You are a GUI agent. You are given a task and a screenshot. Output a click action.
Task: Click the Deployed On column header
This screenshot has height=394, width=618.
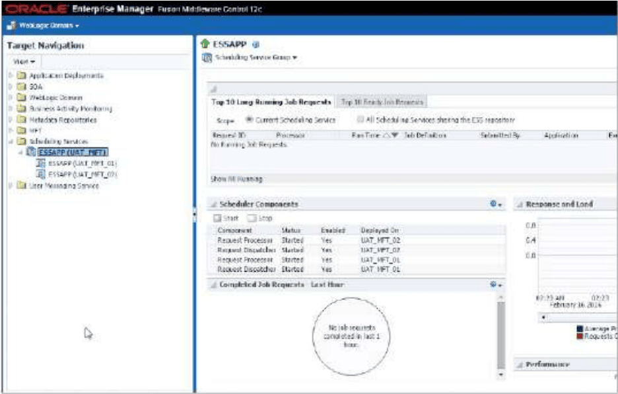pyautogui.click(x=380, y=230)
